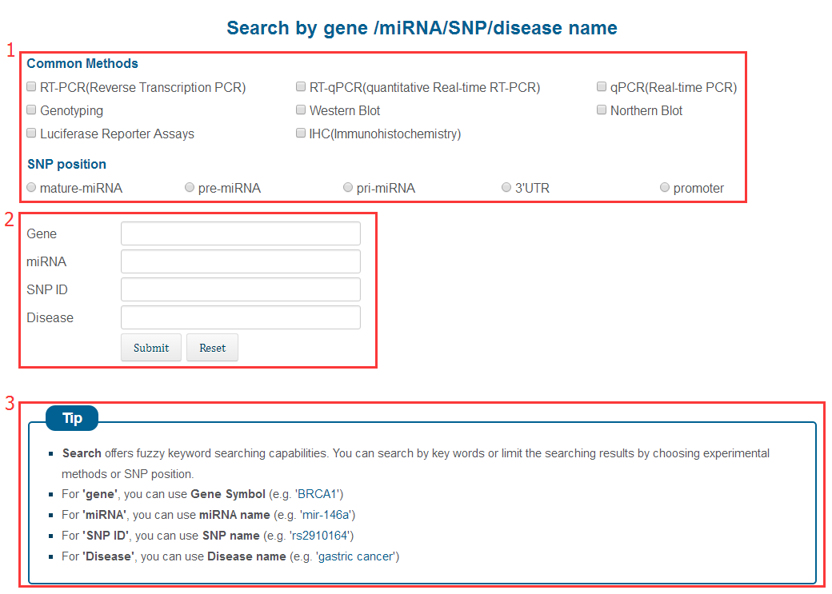Toggle the Northern Blot checkbox

pyautogui.click(x=602, y=110)
